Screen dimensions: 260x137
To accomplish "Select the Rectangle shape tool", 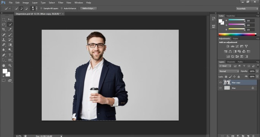I will click(10, 60).
